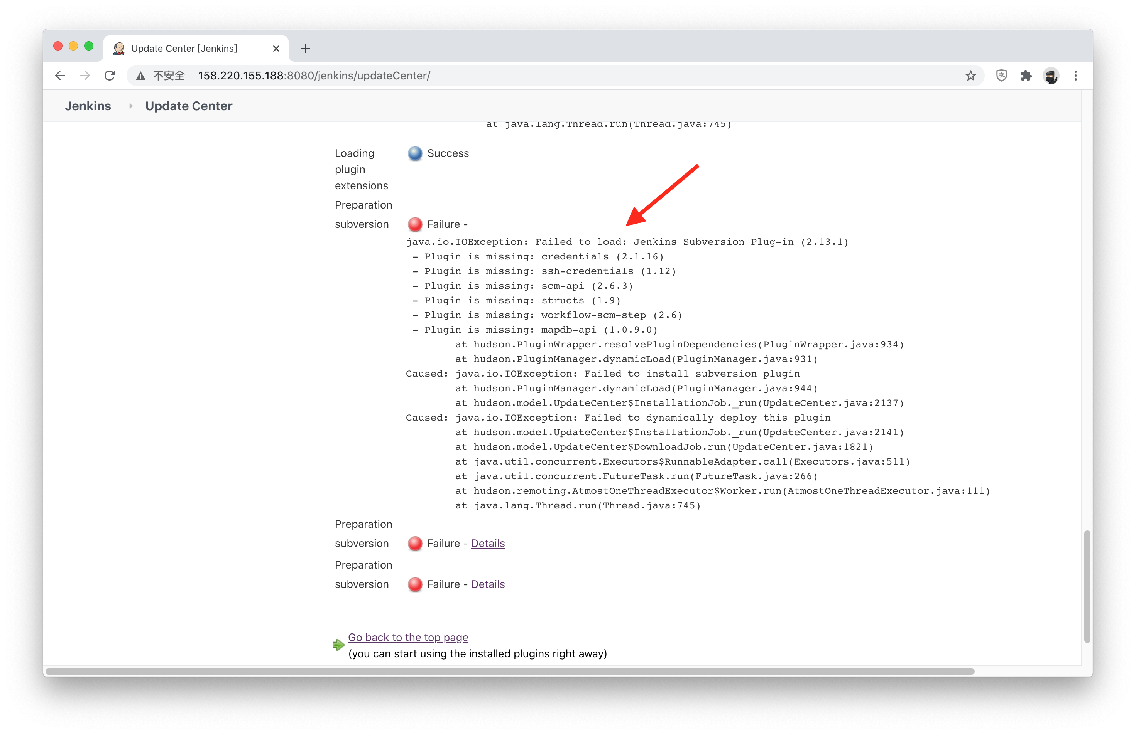Click the "Plugin is missing: structs (1.9)" line
The height and width of the screenshot is (734, 1136).
[516, 300]
